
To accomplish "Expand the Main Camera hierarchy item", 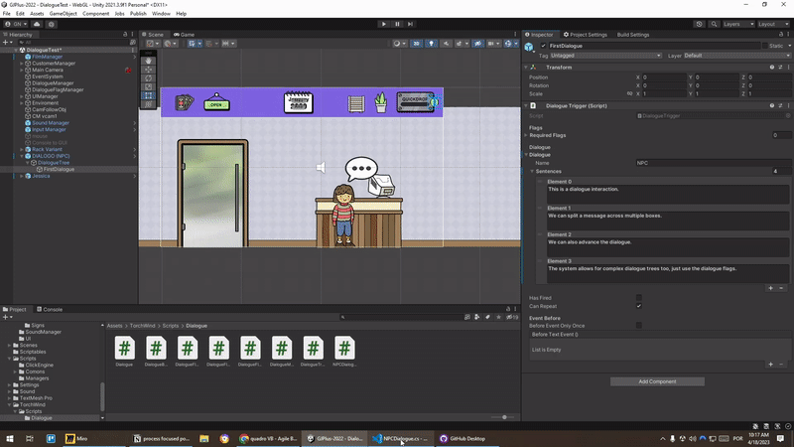I will tap(22, 70).
